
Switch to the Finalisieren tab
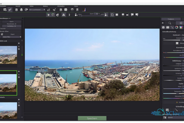coord(171,19)
